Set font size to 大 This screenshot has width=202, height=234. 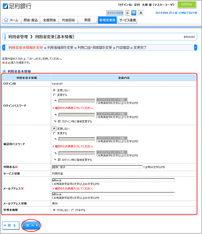tap(141, 13)
